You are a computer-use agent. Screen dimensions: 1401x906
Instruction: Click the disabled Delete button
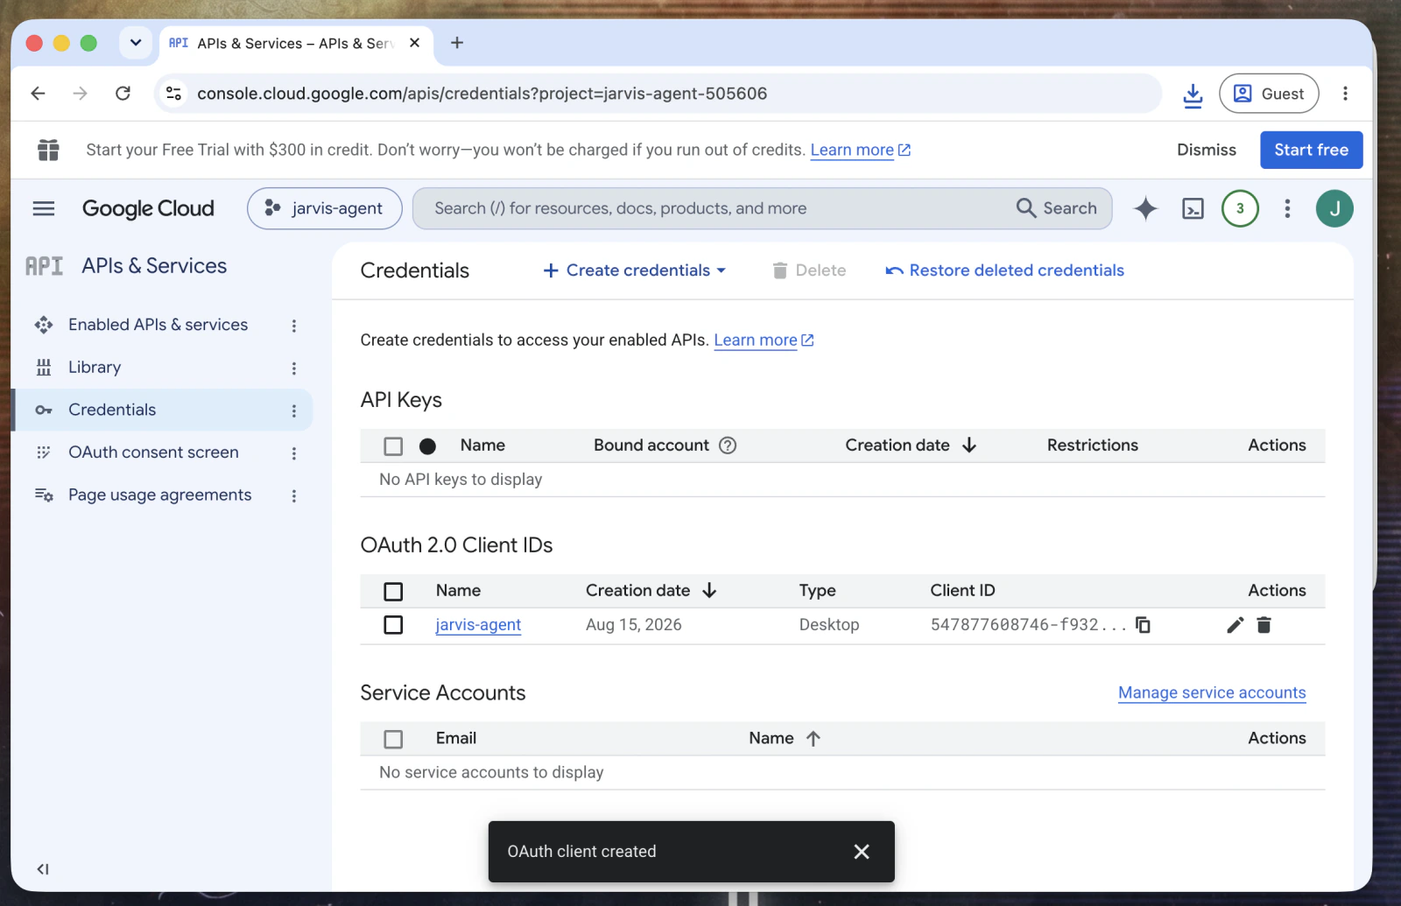(x=809, y=270)
